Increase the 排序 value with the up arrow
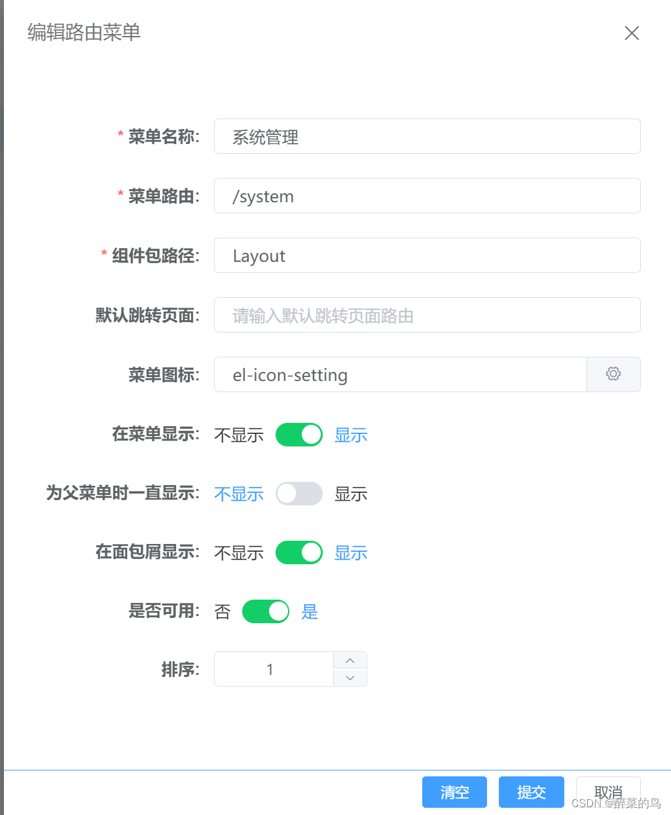Screen dimensions: 671x815 pos(350,661)
